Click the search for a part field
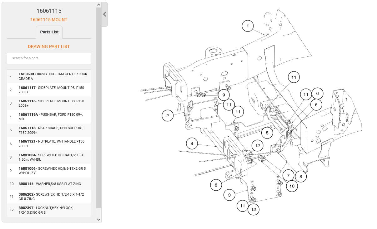The height and width of the screenshot is (229, 377). coord(49,58)
